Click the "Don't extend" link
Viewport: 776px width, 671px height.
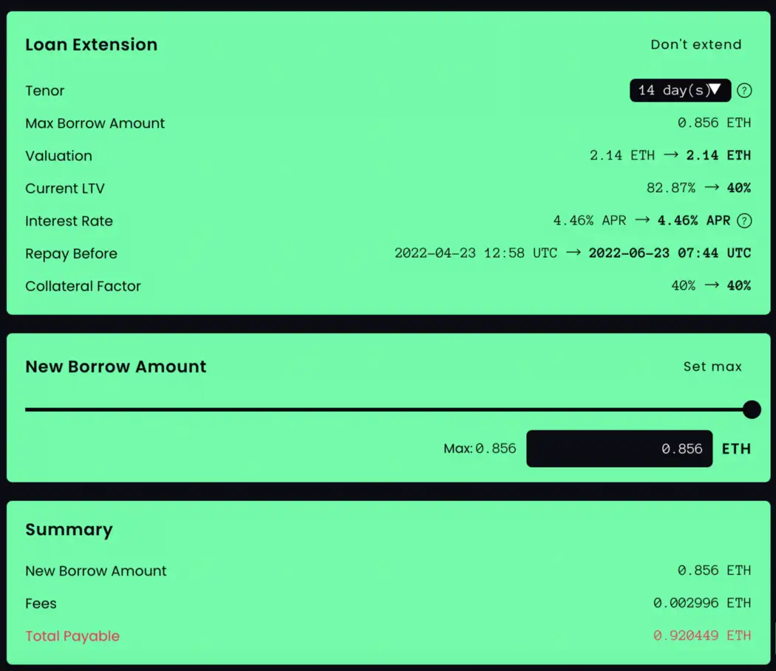(x=695, y=44)
